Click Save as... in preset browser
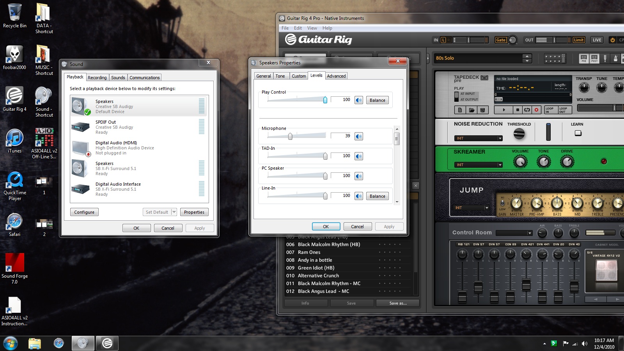This screenshot has height=351, width=624. (x=398, y=303)
